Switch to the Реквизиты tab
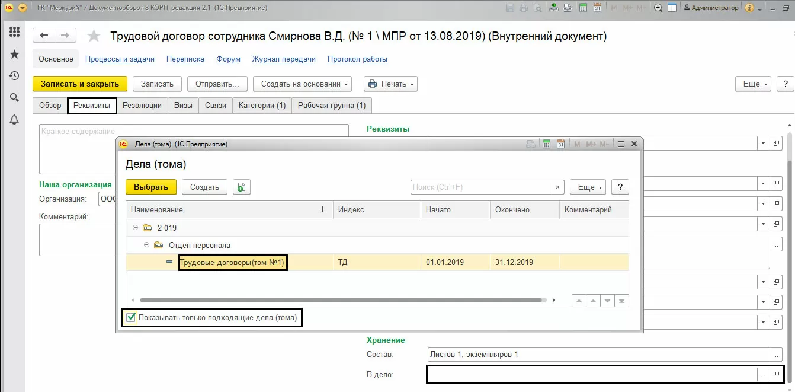This screenshot has width=795, height=392. pyautogui.click(x=92, y=105)
